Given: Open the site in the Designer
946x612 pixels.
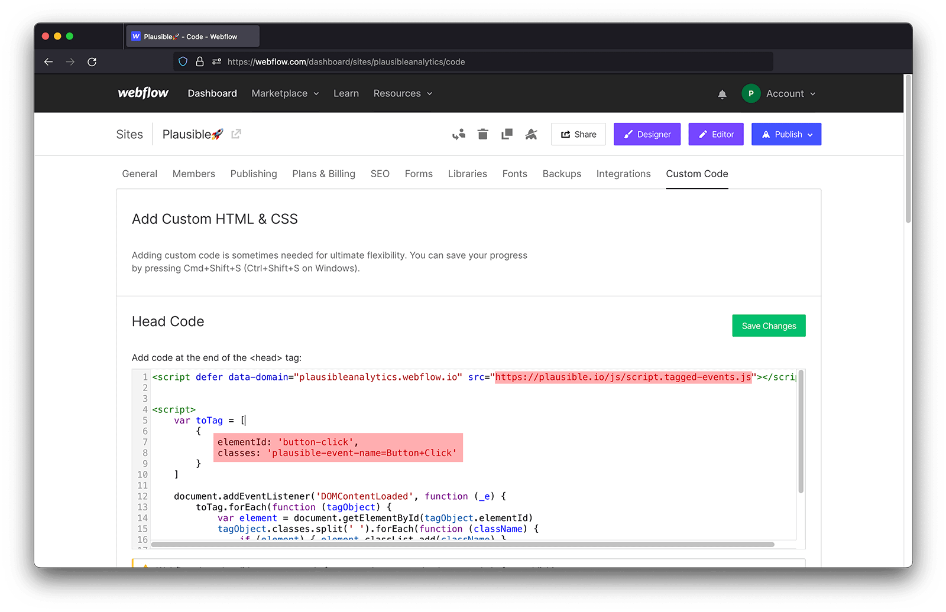Looking at the screenshot, I should pos(647,134).
